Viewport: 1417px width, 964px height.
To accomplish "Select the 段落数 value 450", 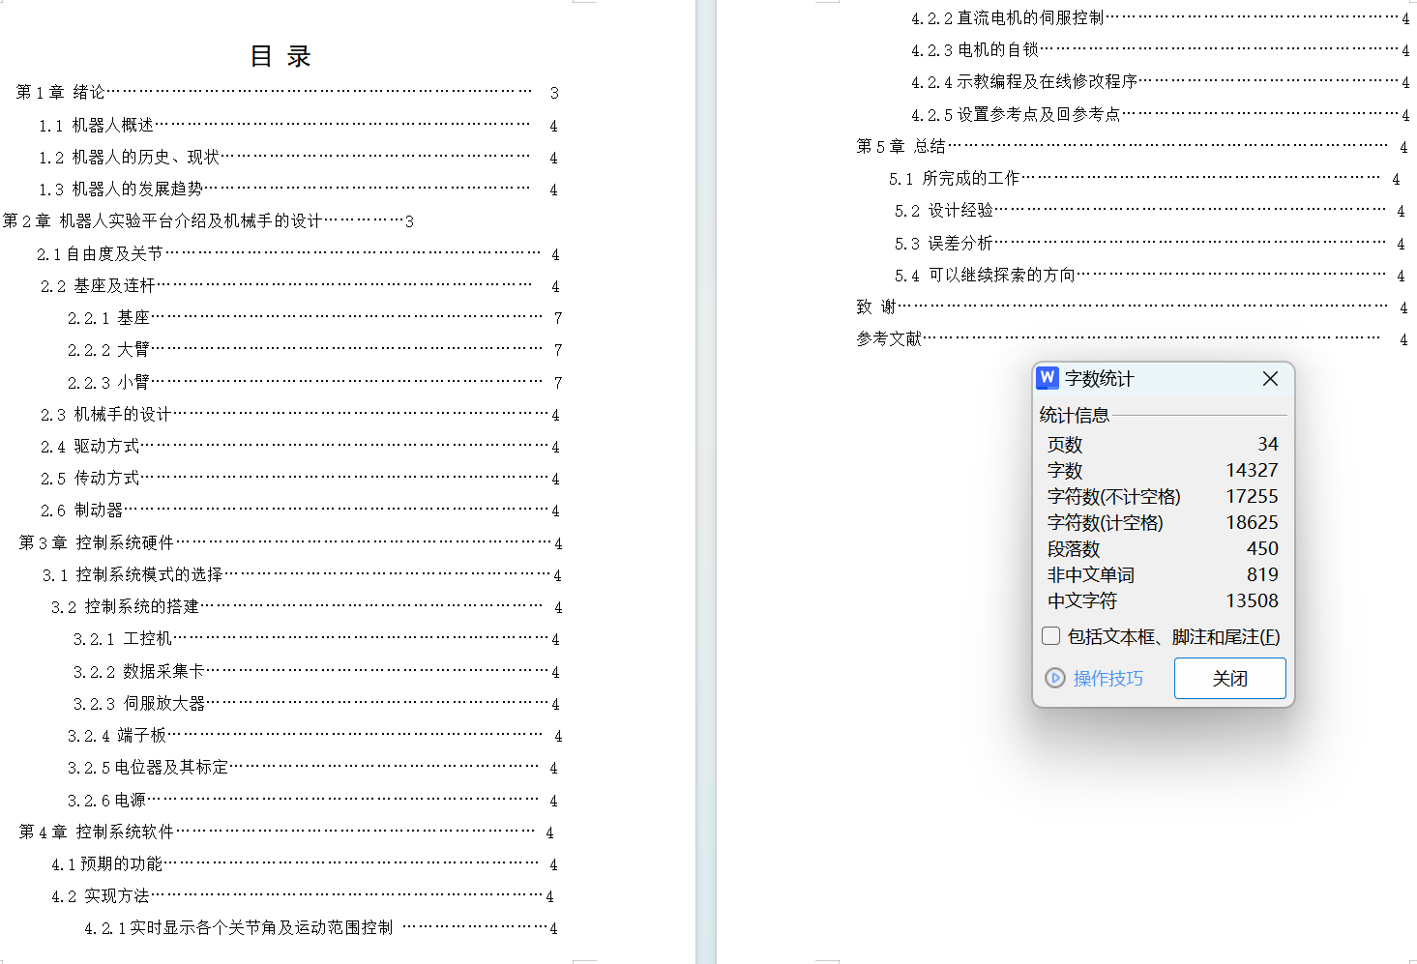I will coord(1262,548).
